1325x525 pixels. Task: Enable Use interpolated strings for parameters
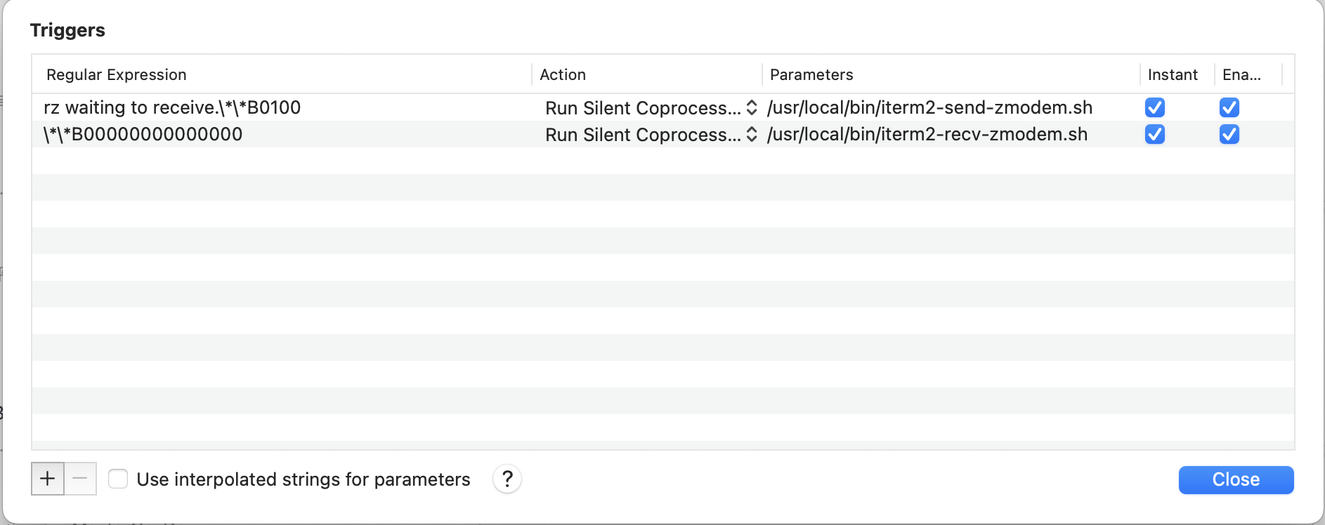[118, 479]
